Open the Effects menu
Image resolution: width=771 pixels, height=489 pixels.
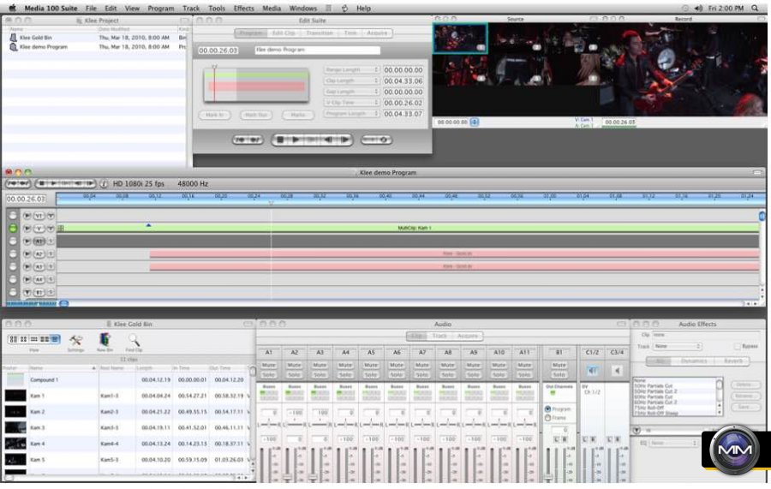(243, 9)
